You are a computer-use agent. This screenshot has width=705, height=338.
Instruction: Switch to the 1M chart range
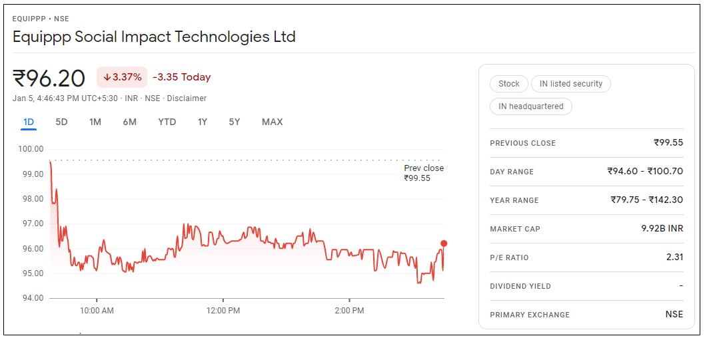(x=95, y=122)
